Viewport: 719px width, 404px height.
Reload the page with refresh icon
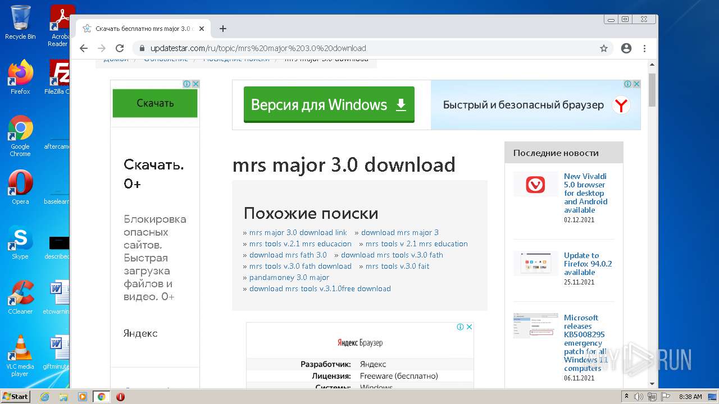(120, 48)
